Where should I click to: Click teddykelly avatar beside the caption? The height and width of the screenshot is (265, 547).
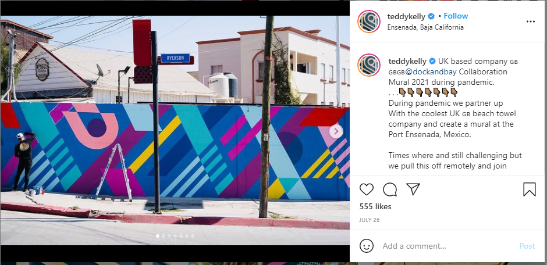(x=369, y=65)
